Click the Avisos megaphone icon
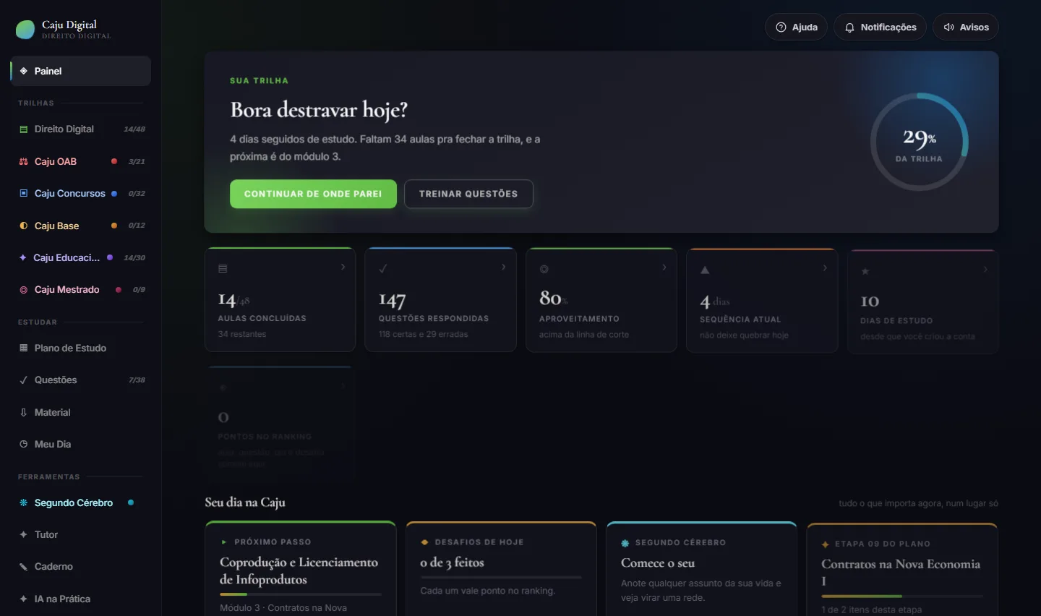The height and width of the screenshot is (616, 1041). (948, 27)
